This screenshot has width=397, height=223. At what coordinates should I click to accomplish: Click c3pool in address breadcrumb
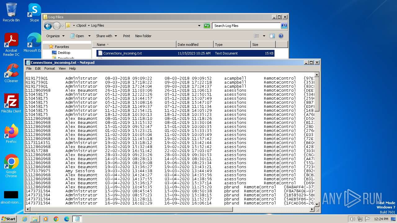tap(81, 26)
